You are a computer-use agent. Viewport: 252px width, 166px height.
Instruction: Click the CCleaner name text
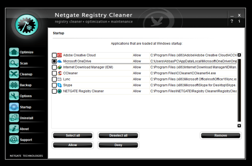point(70,73)
